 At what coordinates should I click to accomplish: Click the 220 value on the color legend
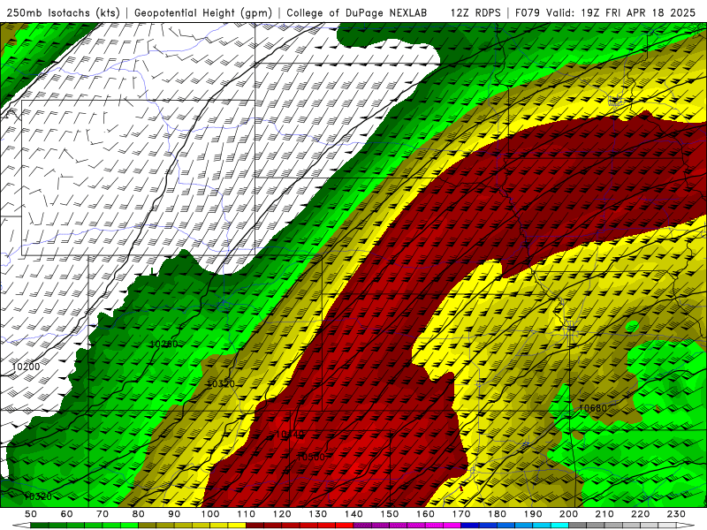pyautogui.click(x=640, y=514)
